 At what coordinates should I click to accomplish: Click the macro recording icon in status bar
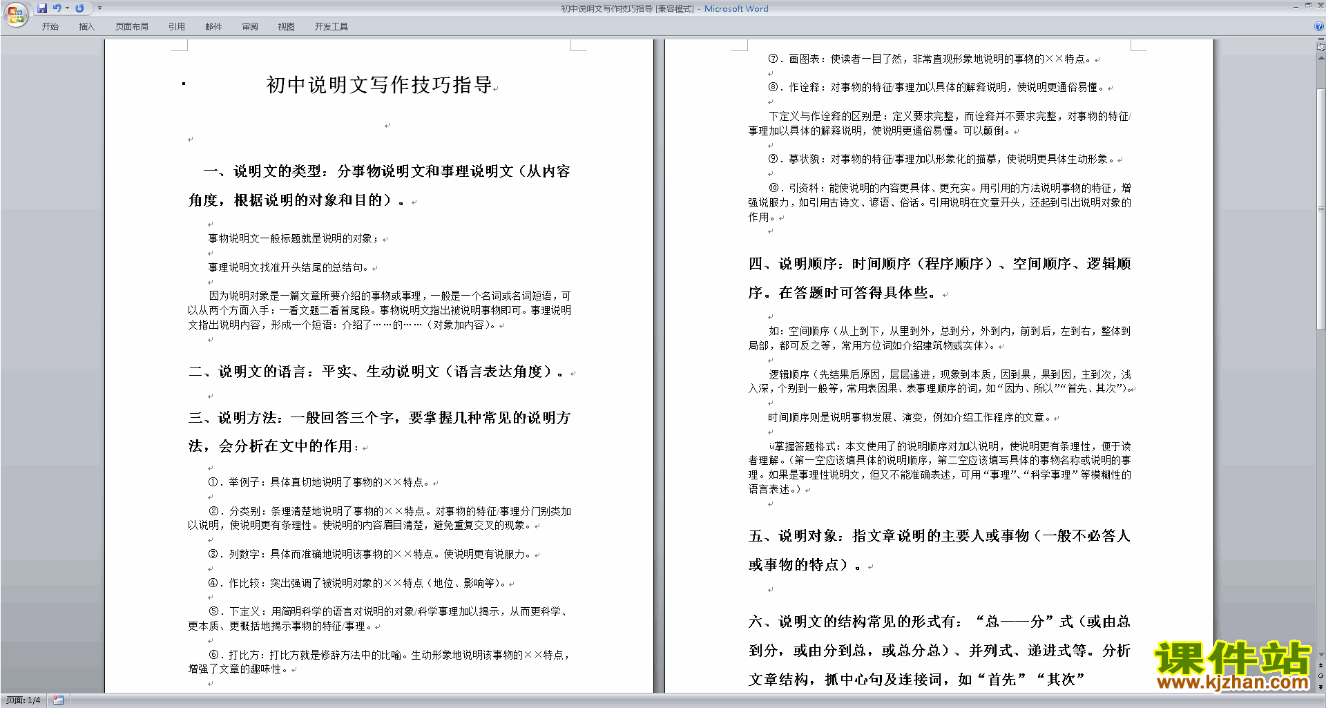(x=58, y=700)
